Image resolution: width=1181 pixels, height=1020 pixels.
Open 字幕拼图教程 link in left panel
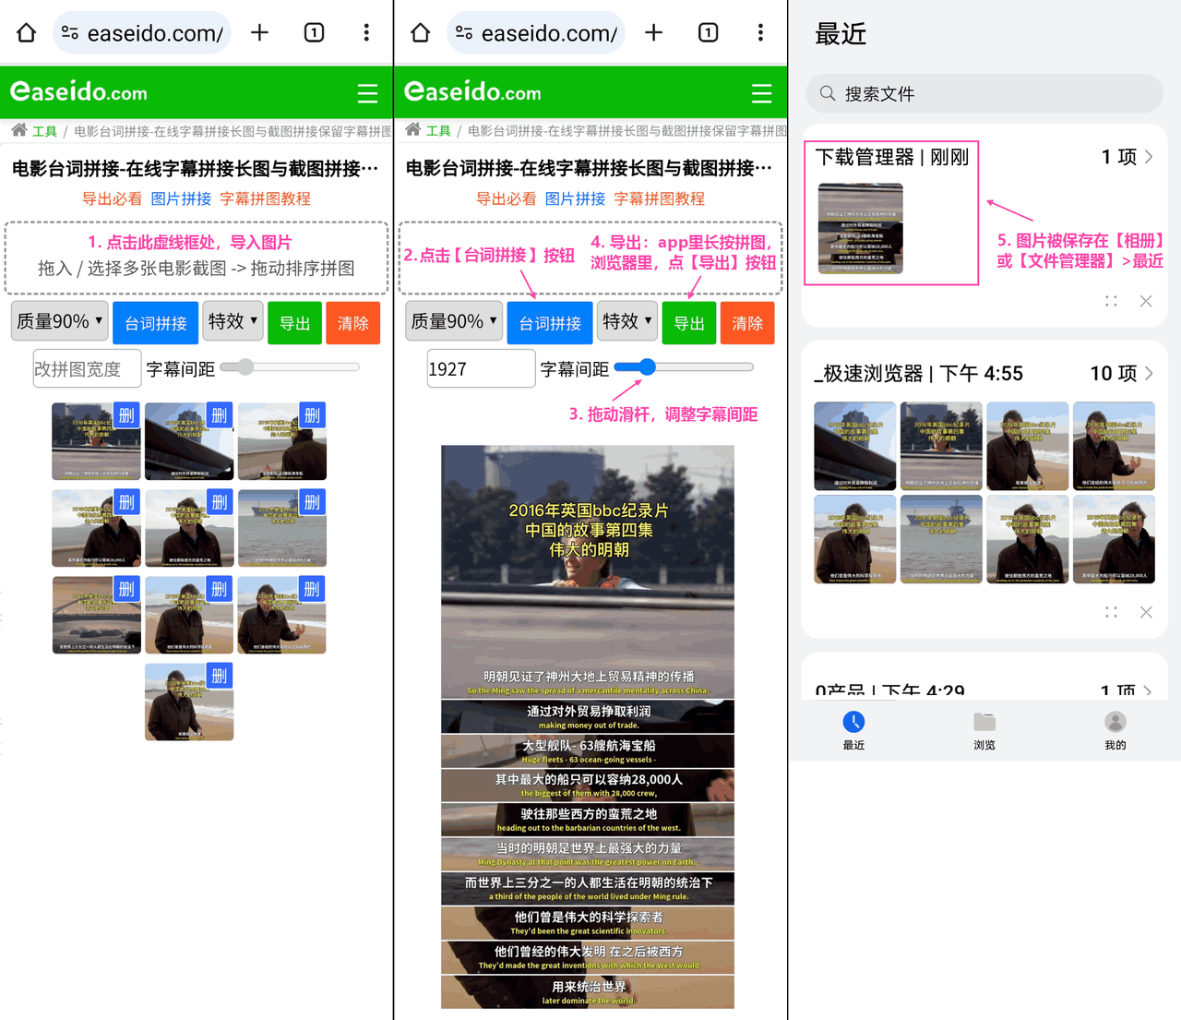pos(266,198)
